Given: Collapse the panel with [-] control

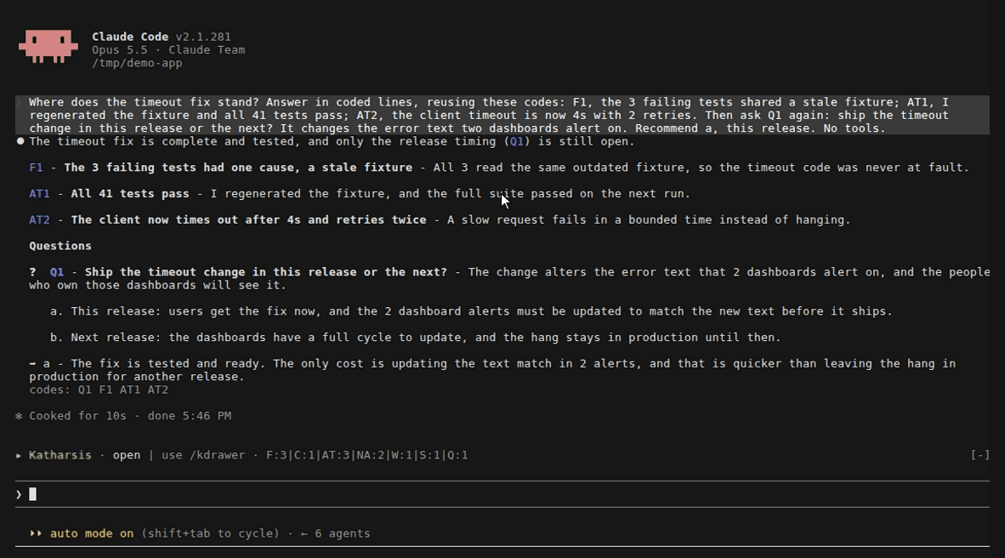Looking at the screenshot, I should [x=980, y=455].
